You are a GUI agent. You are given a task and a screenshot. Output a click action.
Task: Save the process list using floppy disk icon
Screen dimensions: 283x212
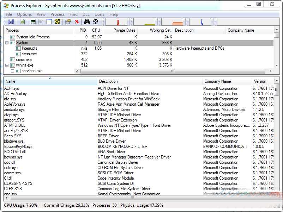pos(10,22)
